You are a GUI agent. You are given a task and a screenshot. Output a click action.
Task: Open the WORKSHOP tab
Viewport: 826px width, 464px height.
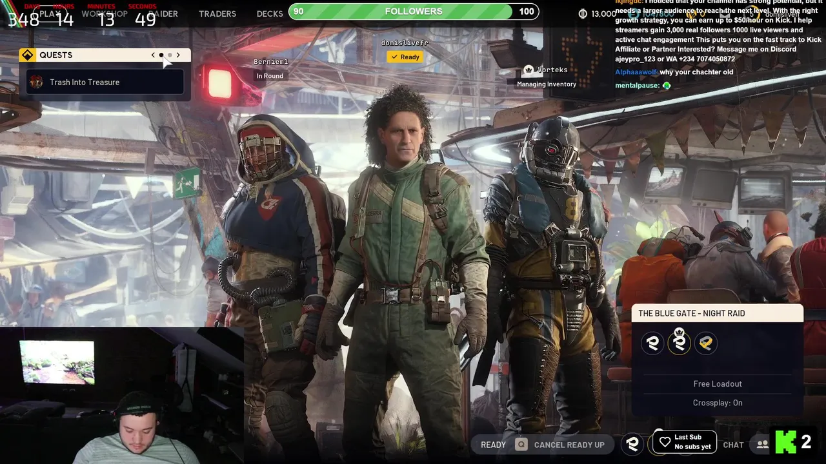[x=104, y=14]
